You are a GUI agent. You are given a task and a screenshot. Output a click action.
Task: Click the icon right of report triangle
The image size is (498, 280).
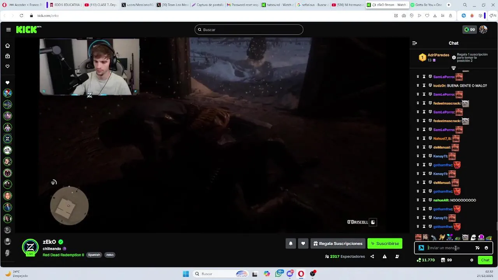(x=397, y=257)
